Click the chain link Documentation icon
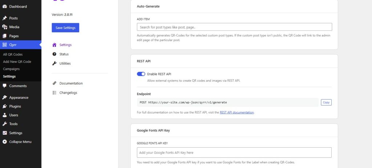This screenshot has width=372, height=168. point(54,83)
